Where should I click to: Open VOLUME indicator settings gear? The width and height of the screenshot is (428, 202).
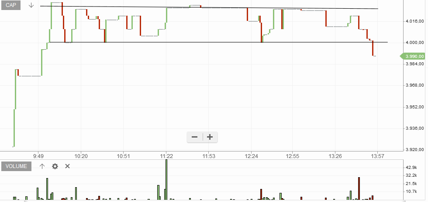(x=55, y=166)
